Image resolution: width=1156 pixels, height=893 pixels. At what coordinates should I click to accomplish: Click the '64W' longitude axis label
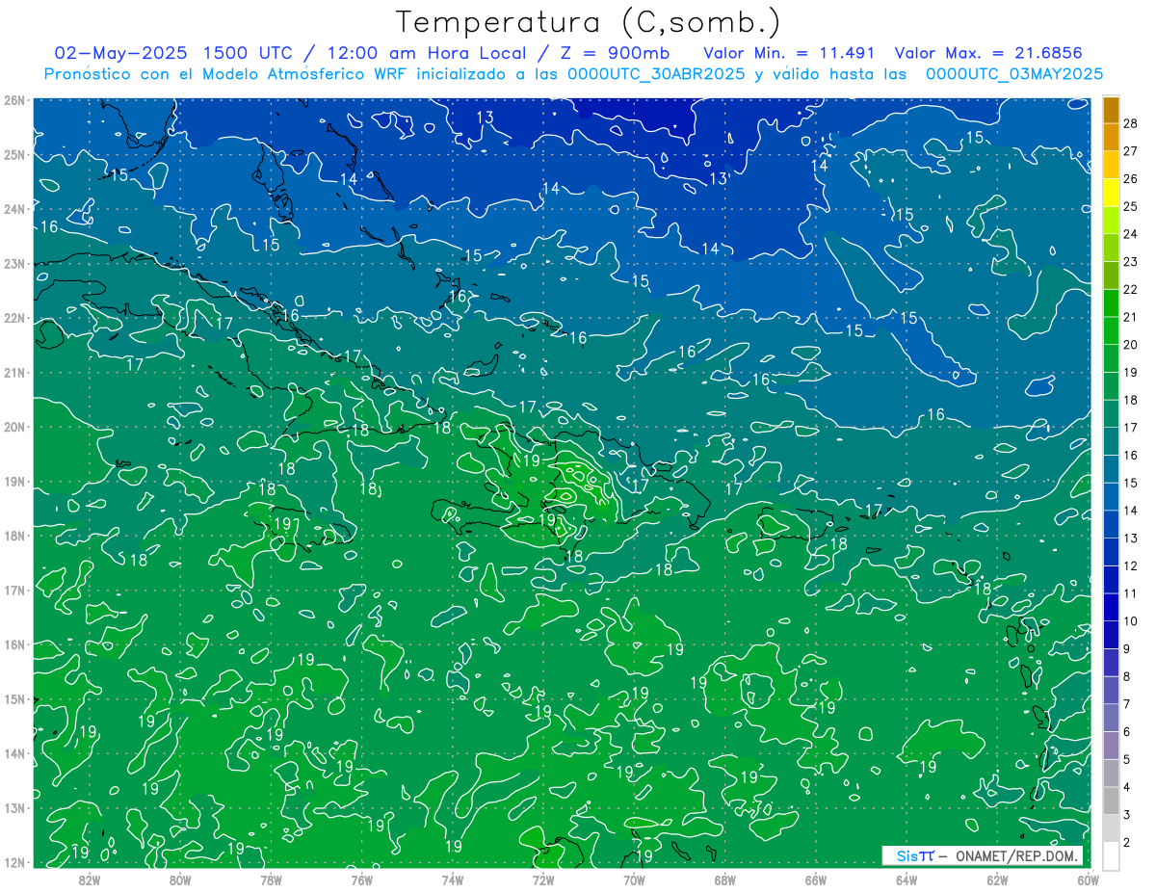906,880
